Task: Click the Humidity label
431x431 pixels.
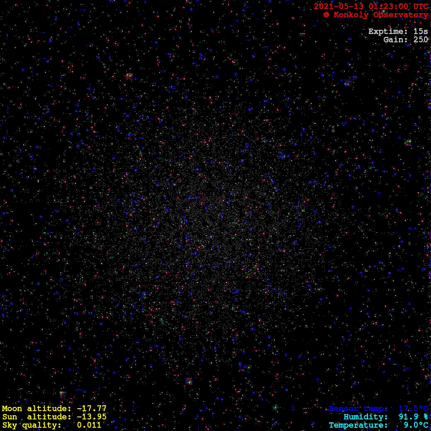Action: (366, 417)
